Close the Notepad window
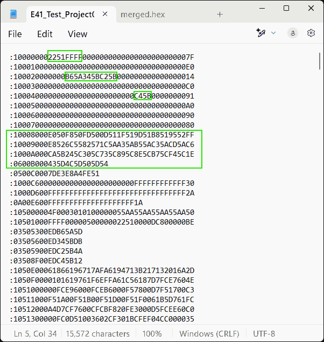Screen dimensions: 324x342 tap(311, 9)
